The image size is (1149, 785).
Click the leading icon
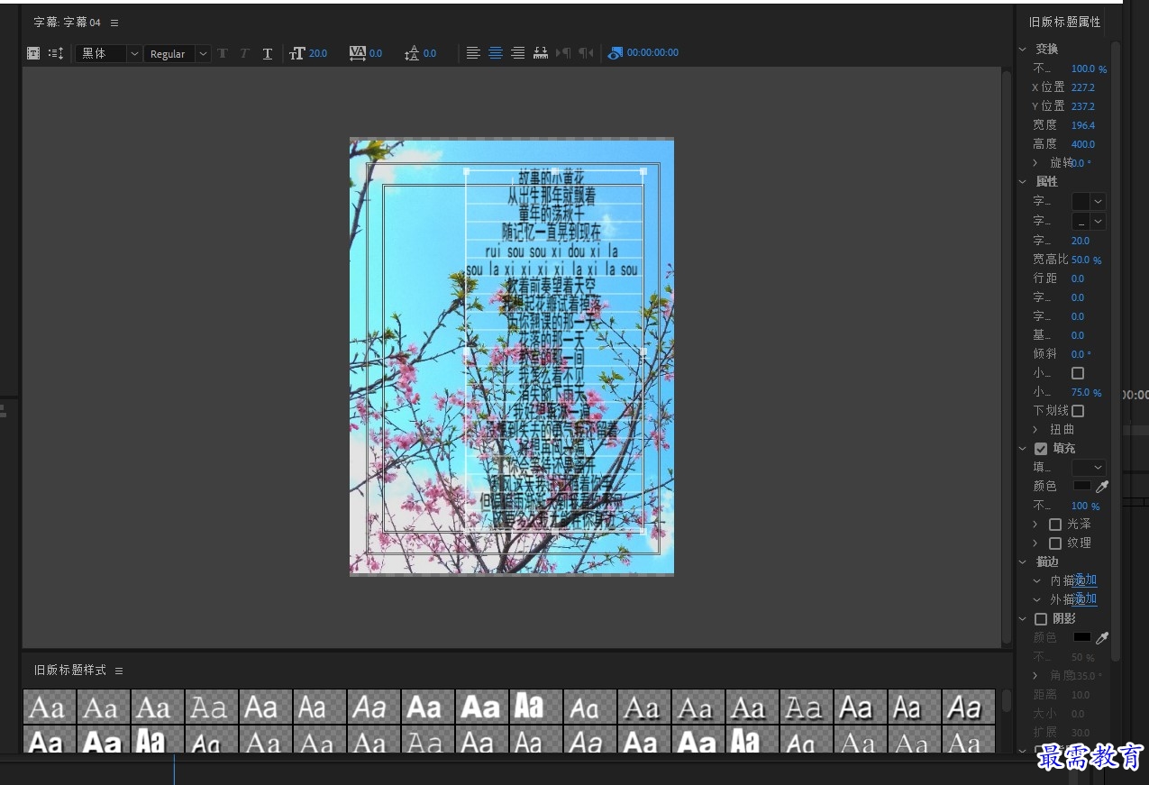pyautogui.click(x=412, y=53)
